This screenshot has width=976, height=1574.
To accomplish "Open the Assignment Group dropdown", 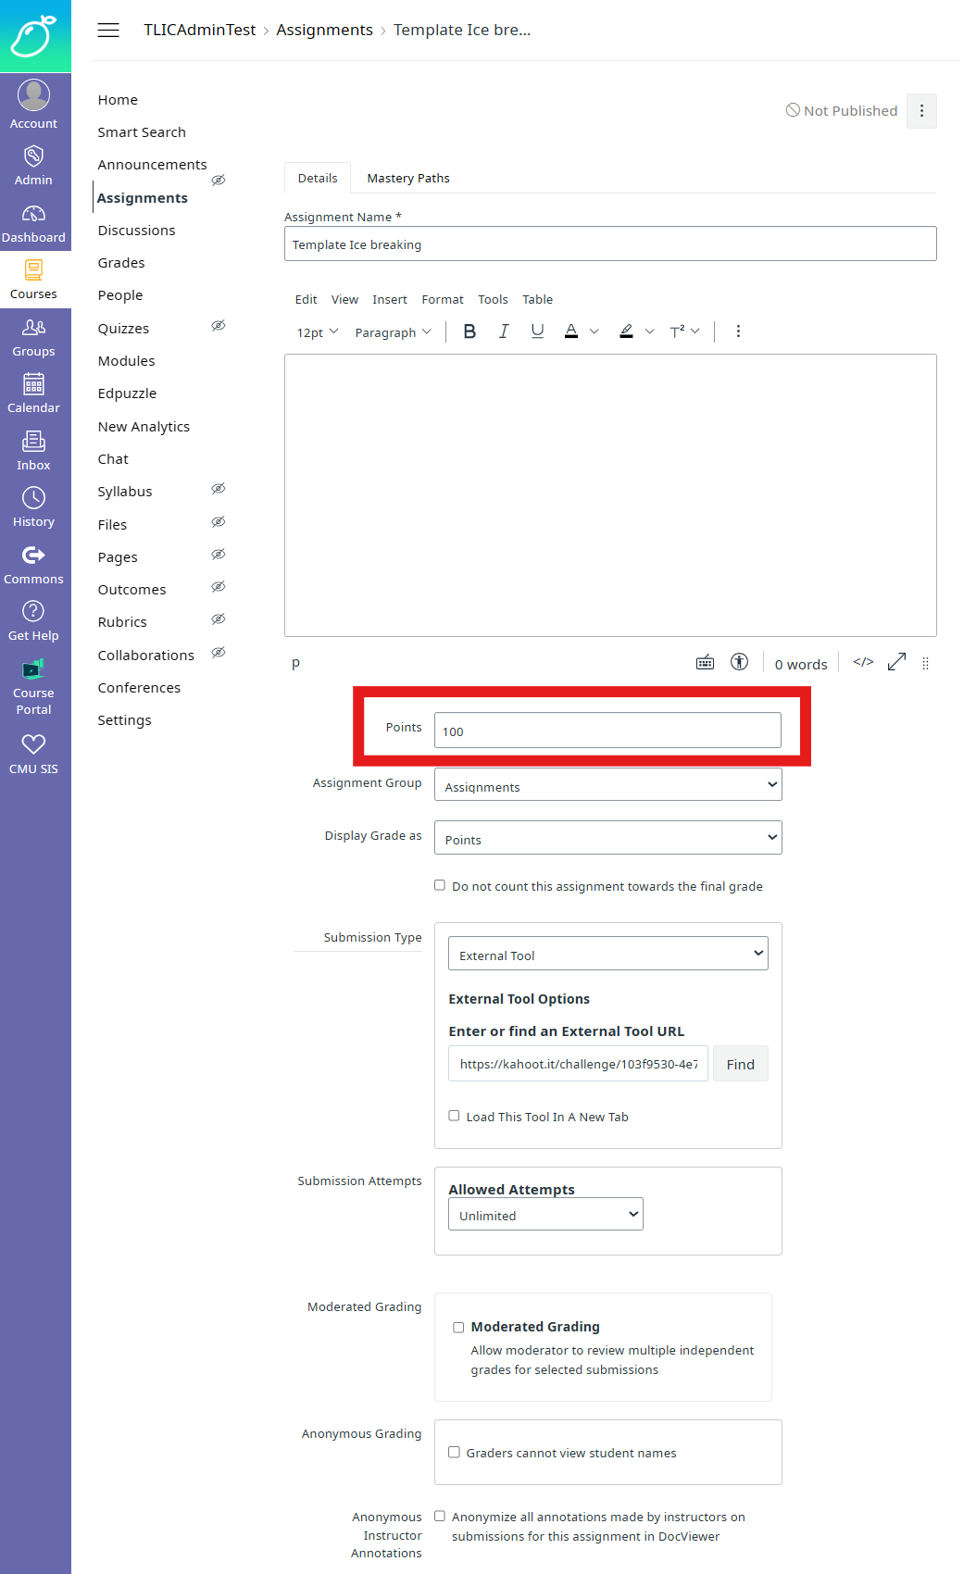I will (607, 785).
